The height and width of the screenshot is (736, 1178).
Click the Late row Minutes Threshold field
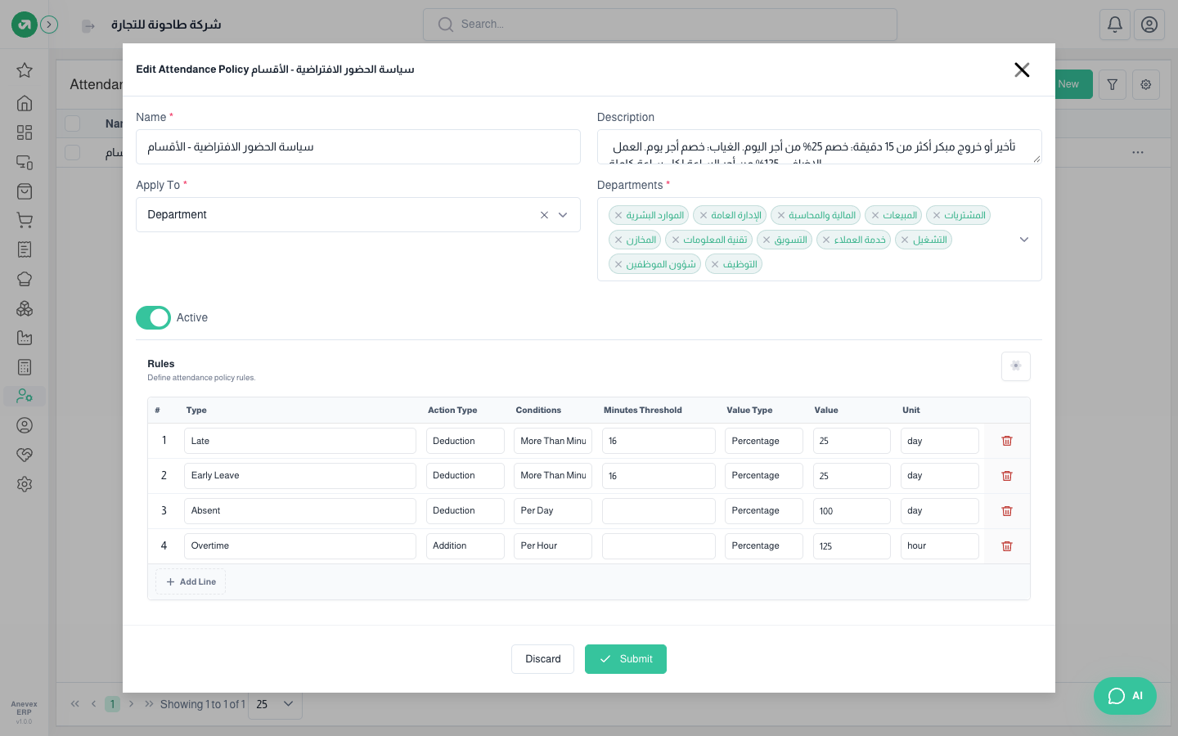click(659, 441)
